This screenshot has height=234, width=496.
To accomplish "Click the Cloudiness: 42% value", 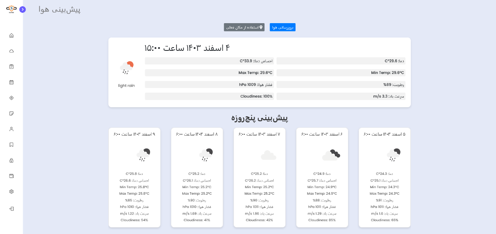I will (260, 220).
